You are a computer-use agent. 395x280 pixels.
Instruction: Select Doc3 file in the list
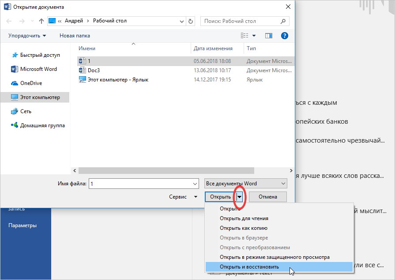[94, 70]
